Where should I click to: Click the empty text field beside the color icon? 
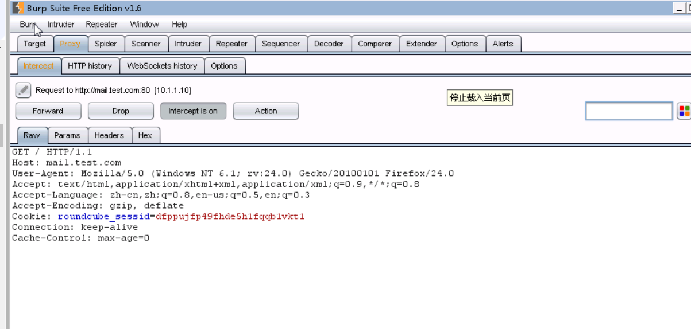pos(629,111)
